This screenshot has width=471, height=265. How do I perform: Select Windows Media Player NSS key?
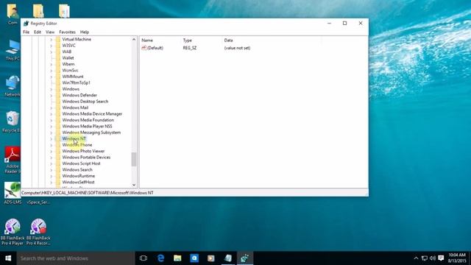click(x=87, y=126)
